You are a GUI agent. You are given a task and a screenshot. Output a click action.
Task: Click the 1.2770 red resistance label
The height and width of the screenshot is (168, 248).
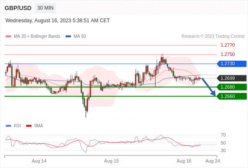pyautogui.click(x=227, y=45)
